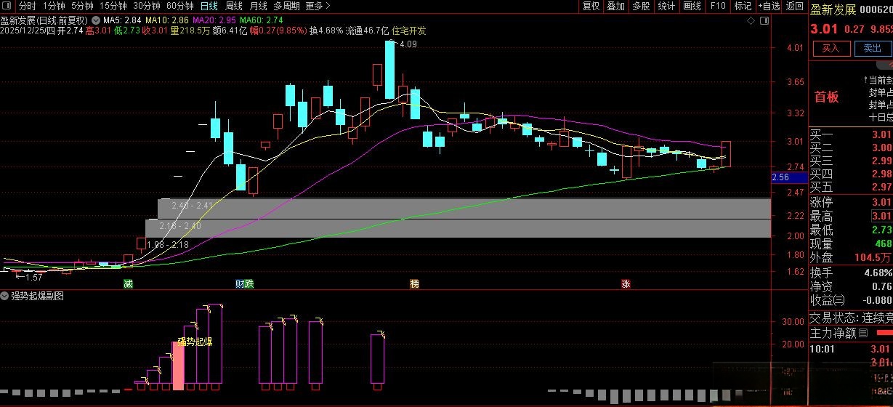Click the 财 event marker on the timeline
The width and height of the screenshot is (893, 407).
click(x=239, y=283)
